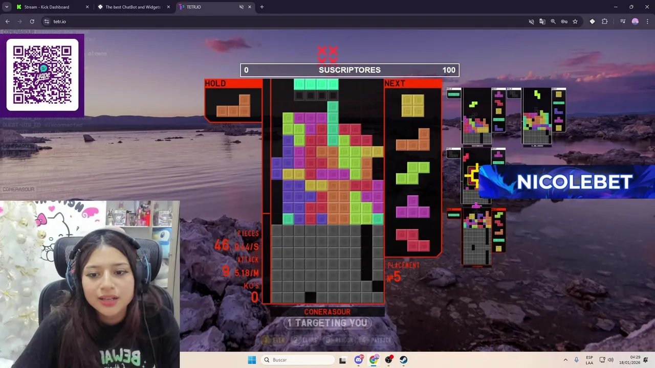Screen dimensions: 655x368
Task: Click the PLACEMENT No.5 text
Action: coord(404,272)
